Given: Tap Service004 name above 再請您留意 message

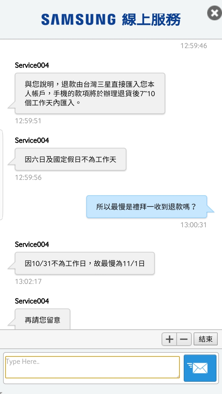Looking at the screenshot, I should click(x=32, y=301).
